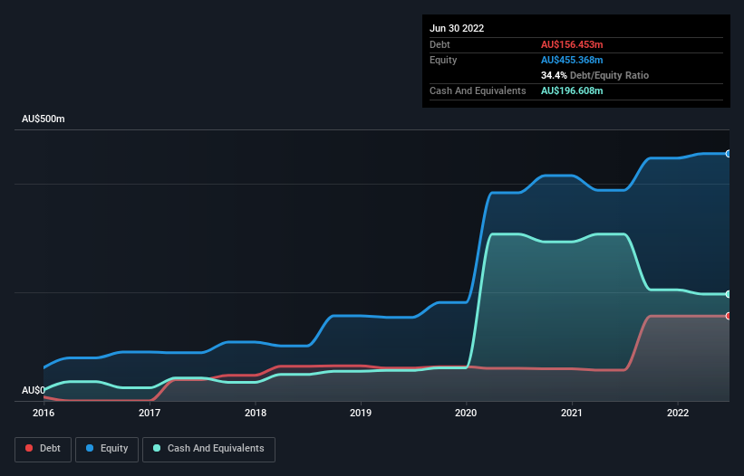Toggle the Debt series legend button
This screenshot has width=744, height=476.
tap(43, 449)
